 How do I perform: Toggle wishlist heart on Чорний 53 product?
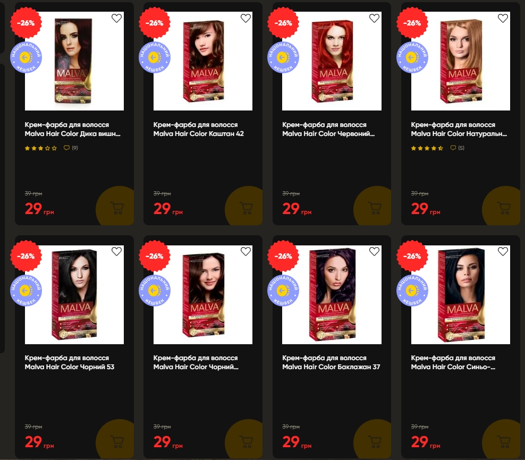click(x=116, y=251)
